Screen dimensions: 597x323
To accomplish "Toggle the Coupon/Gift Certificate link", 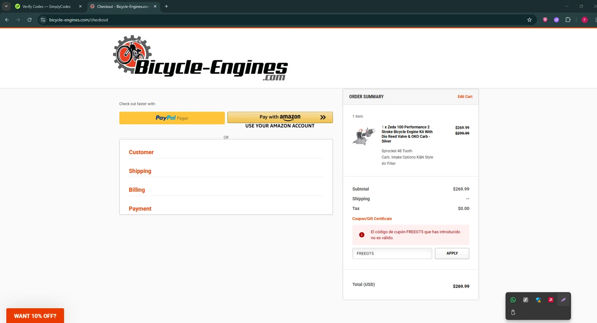I will click(372, 219).
